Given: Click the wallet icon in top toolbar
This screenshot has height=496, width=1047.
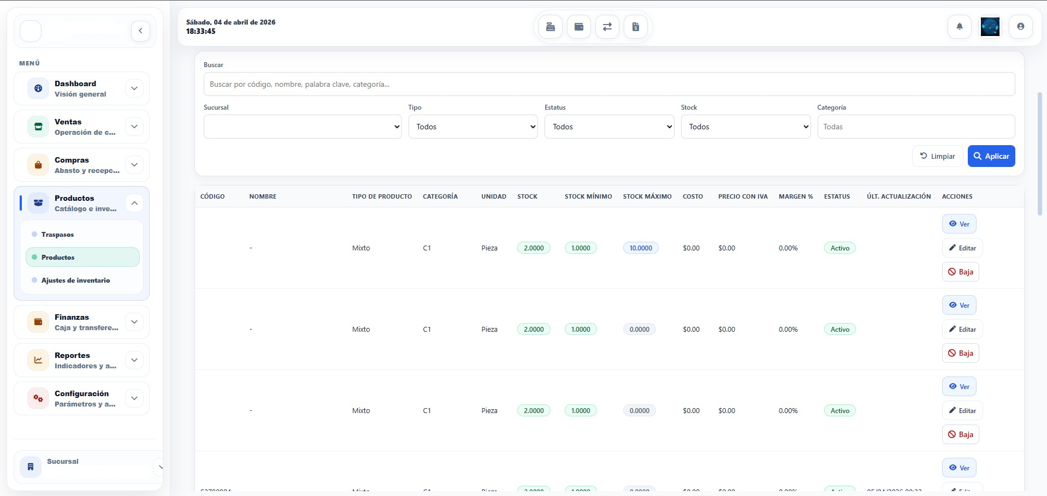Looking at the screenshot, I should coord(579,27).
